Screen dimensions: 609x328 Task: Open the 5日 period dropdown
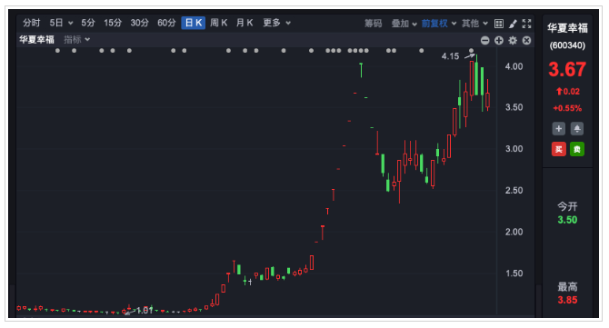(x=61, y=23)
